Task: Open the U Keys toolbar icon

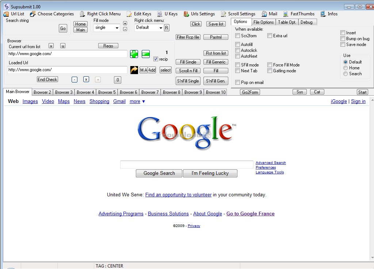Action: click(x=160, y=14)
